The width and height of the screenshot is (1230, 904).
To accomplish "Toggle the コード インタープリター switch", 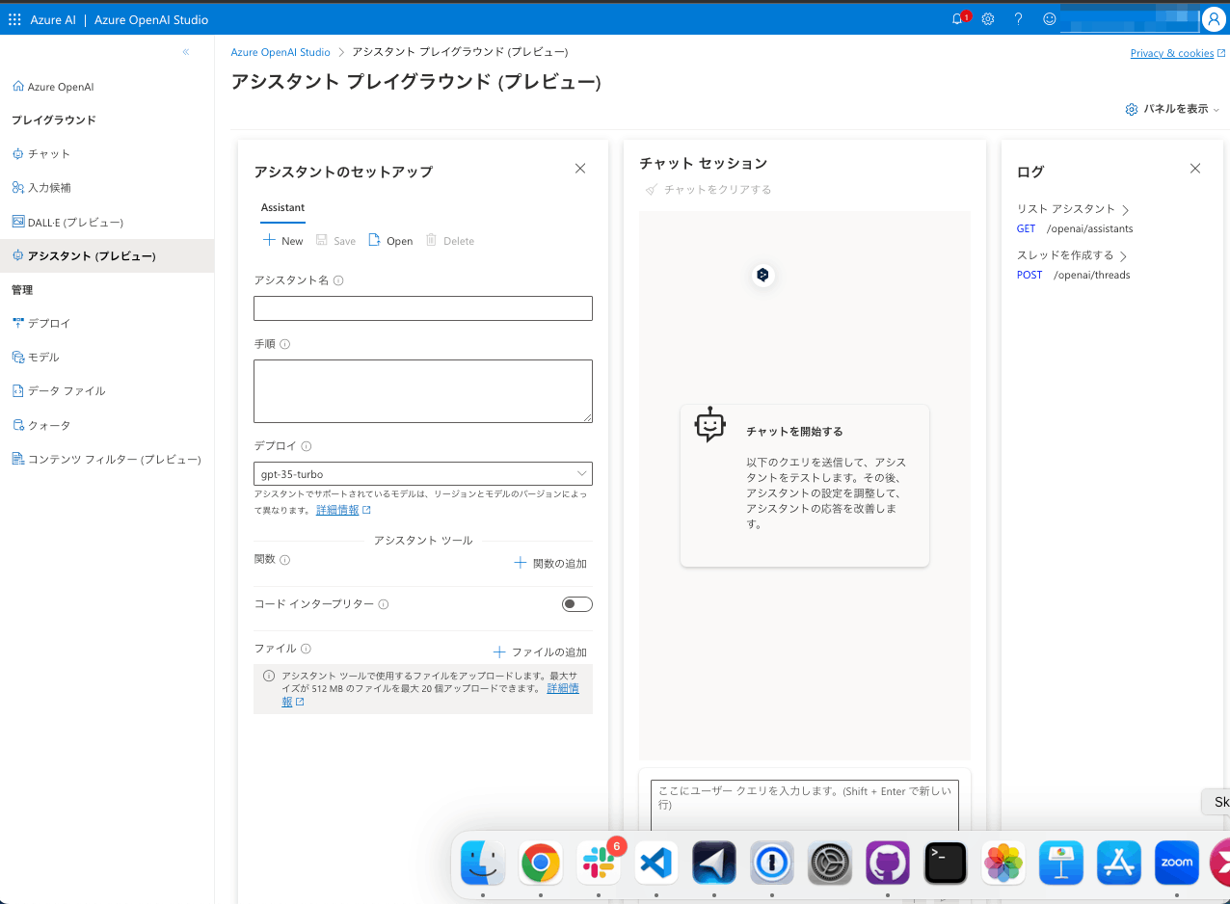I will [577, 604].
